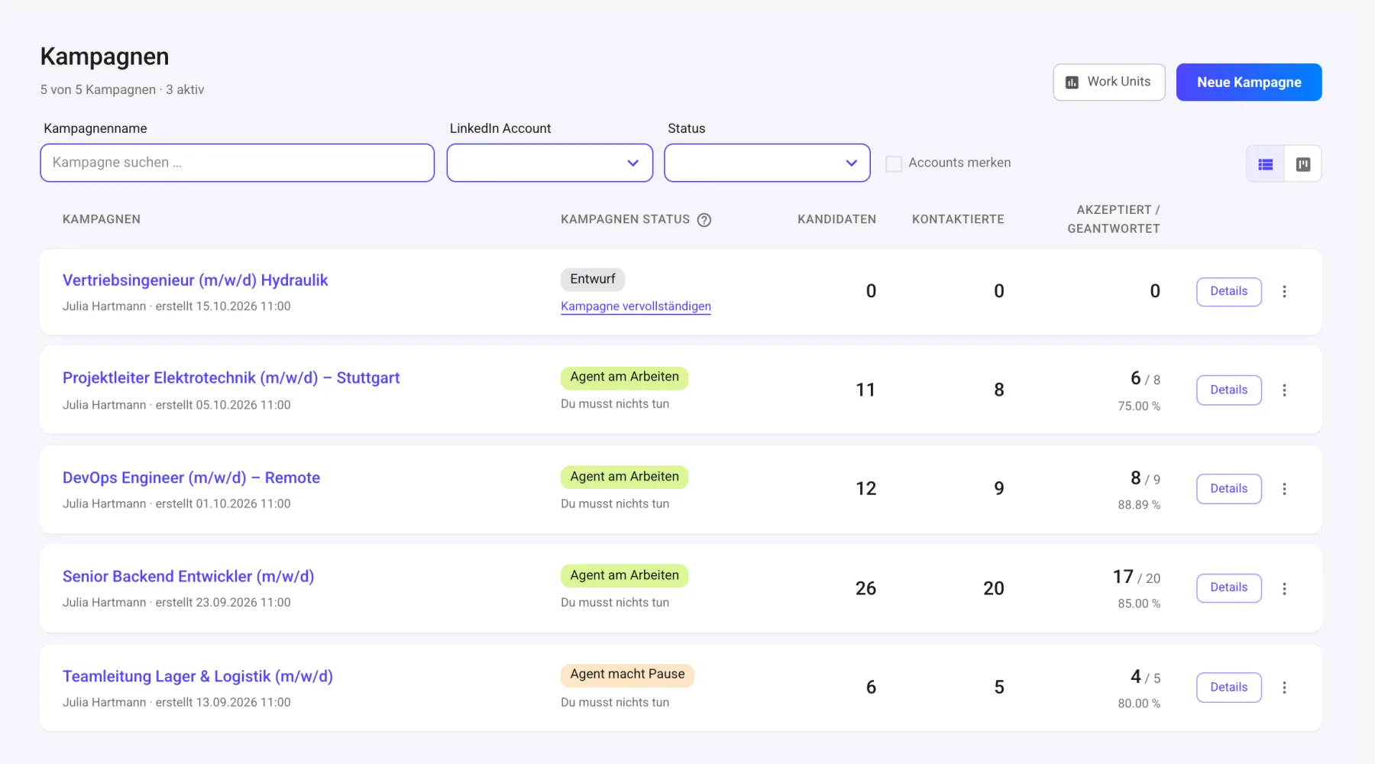Enable the Accounts merken checkbox
The image size is (1375, 764).
coord(893,163)
